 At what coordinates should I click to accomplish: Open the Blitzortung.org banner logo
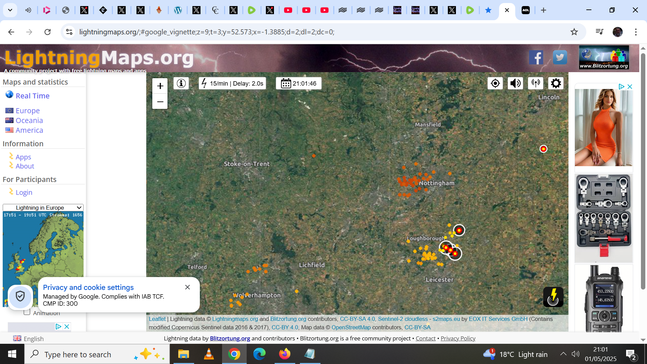click(604, 58)
